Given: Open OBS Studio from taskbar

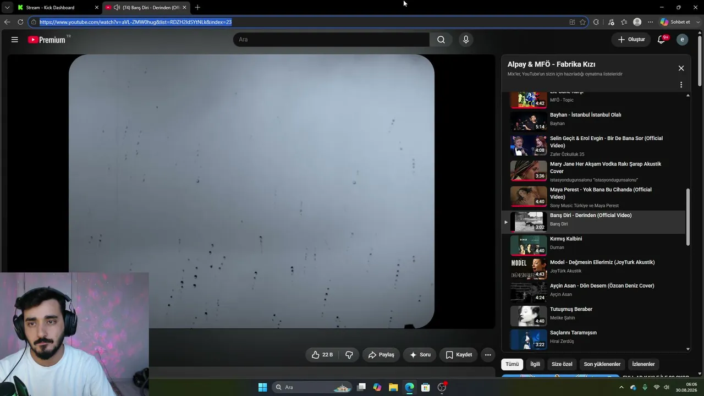Looking at the screenshot, I should (x=442, y=387).
